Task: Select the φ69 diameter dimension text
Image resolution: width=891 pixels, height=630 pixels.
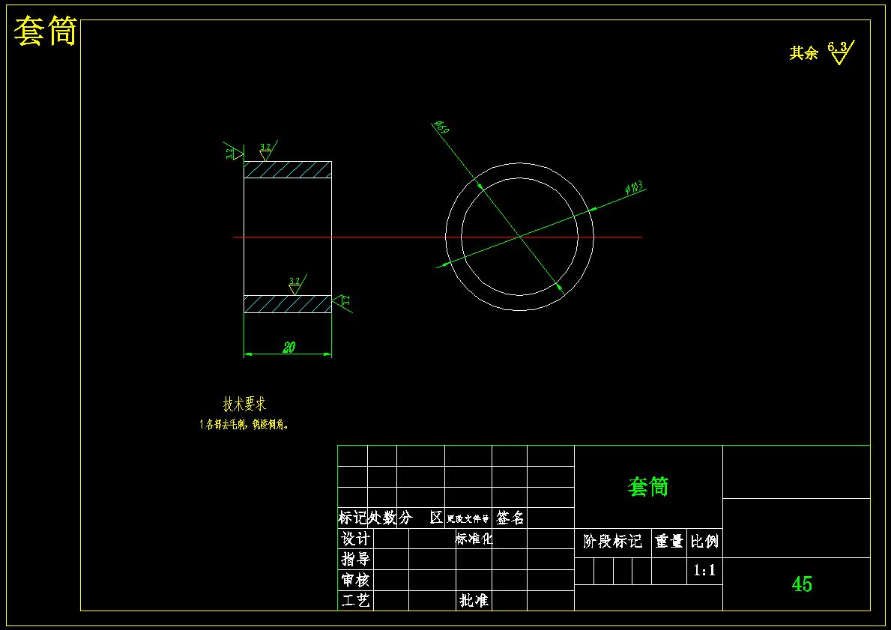Action: click(441, 127)
